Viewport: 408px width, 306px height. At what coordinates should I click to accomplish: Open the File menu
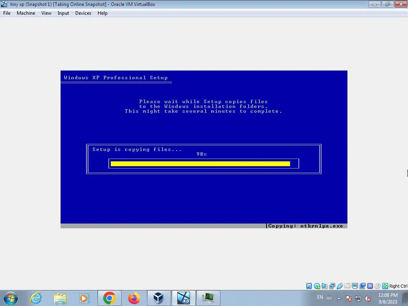click(x=7, y=13)
